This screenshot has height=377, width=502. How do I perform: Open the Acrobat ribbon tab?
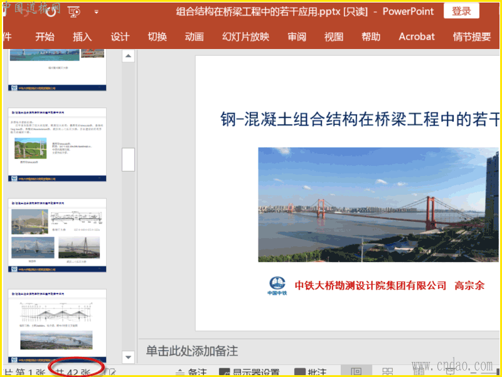tap(417, 36)
